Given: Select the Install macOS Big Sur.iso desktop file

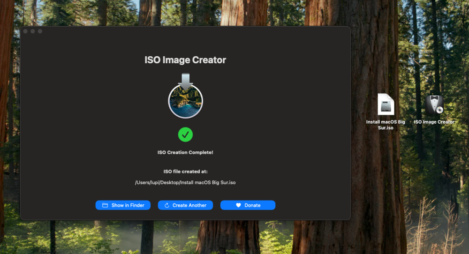Looking at the screenshot, I should (386, 105).
